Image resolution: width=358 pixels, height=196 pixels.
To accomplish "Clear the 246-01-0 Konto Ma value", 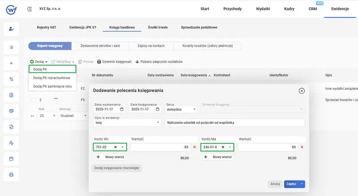I will pyautogui.click(x=223, y=147).
